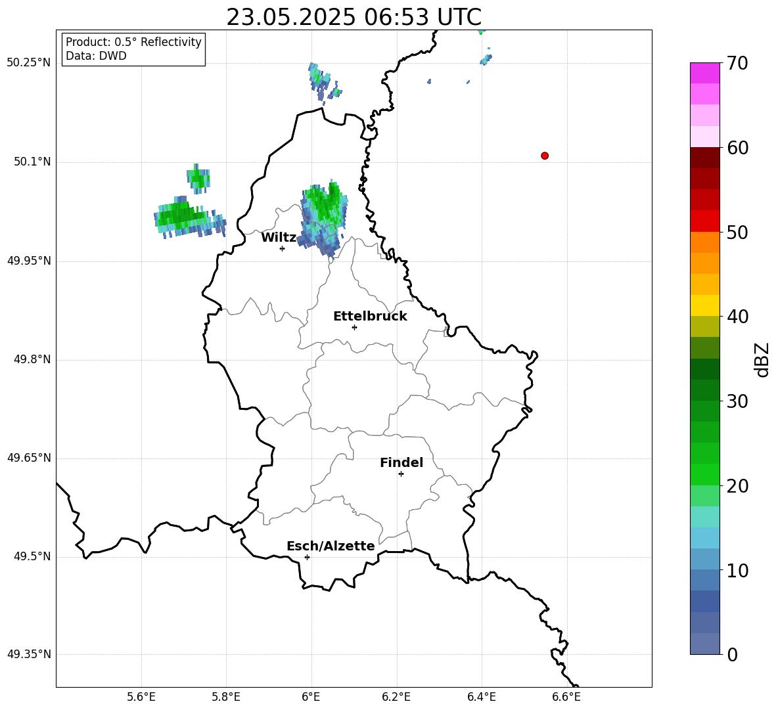This screenshot has height=710, width=778.
Task: Click the light cyan swatch just below 15 dBZ
Action: point(704,538)
